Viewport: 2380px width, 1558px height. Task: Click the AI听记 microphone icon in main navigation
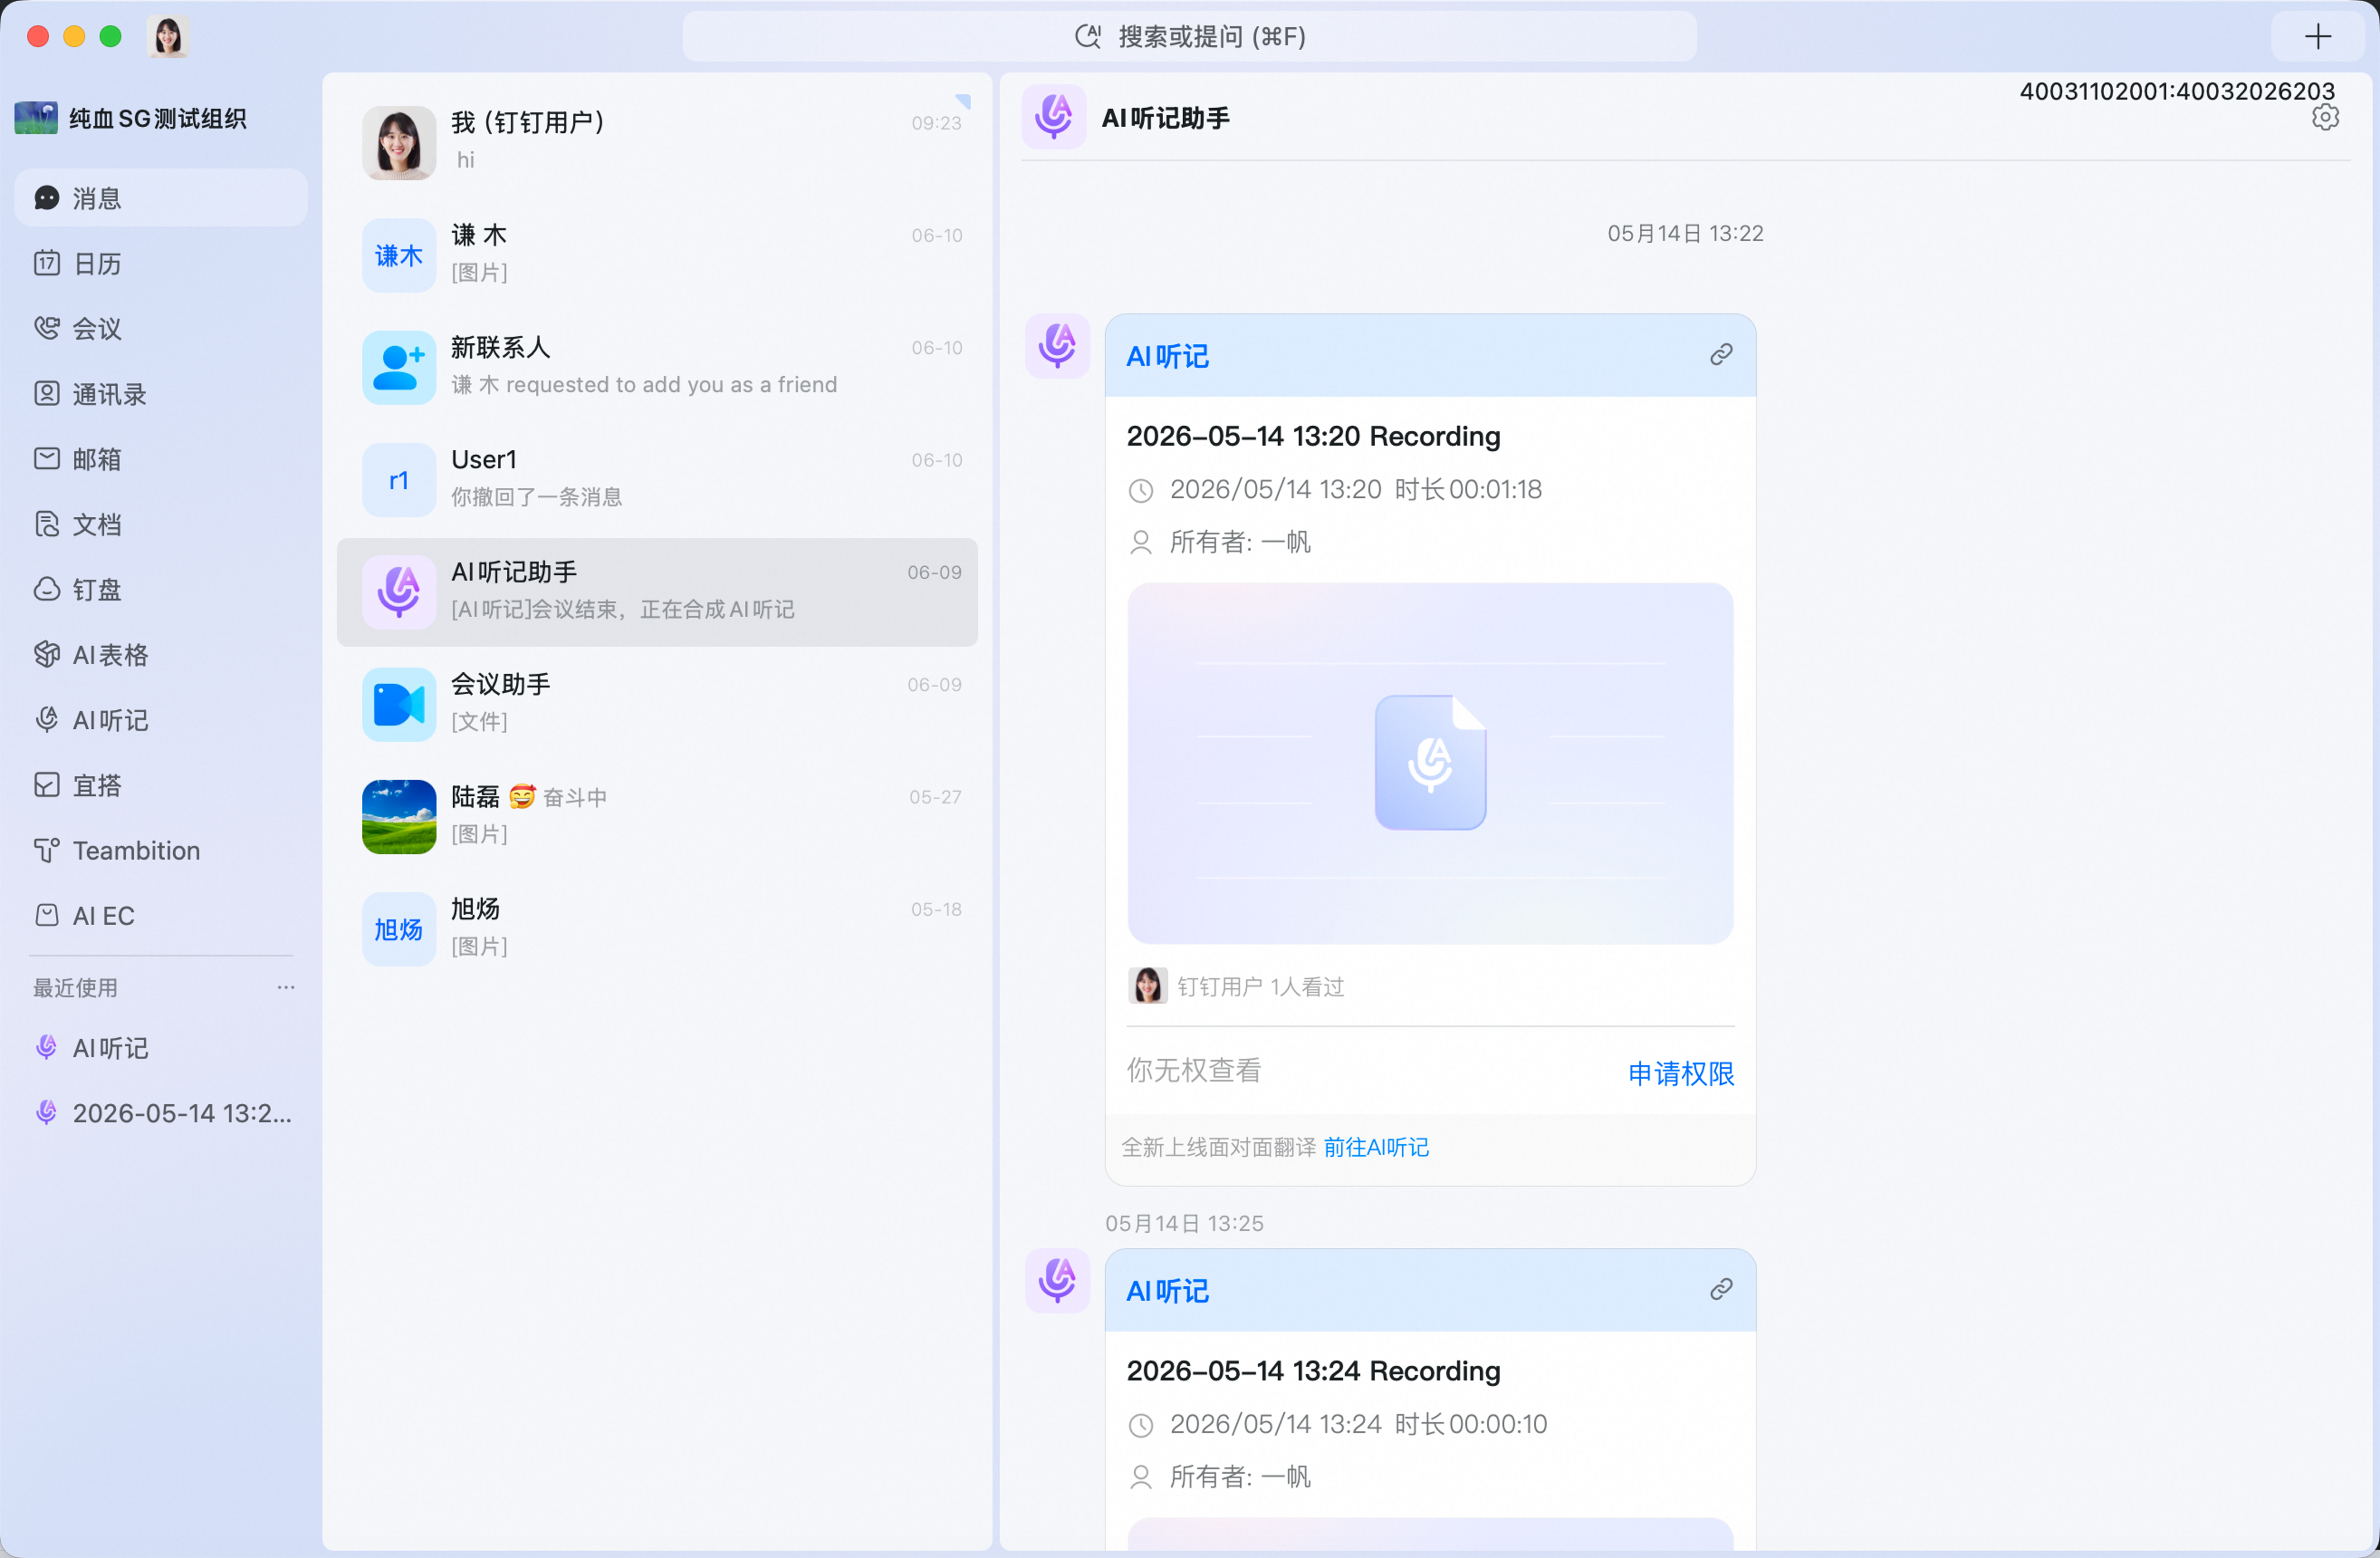(47, 720)
